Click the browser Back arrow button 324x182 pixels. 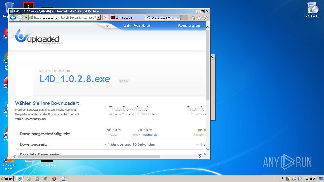[x=13, y=17]
